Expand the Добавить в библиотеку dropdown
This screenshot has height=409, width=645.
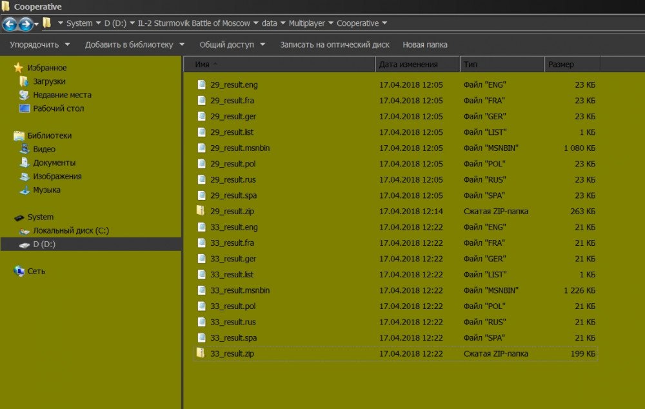pyautogui.click(x=135, y=45)
